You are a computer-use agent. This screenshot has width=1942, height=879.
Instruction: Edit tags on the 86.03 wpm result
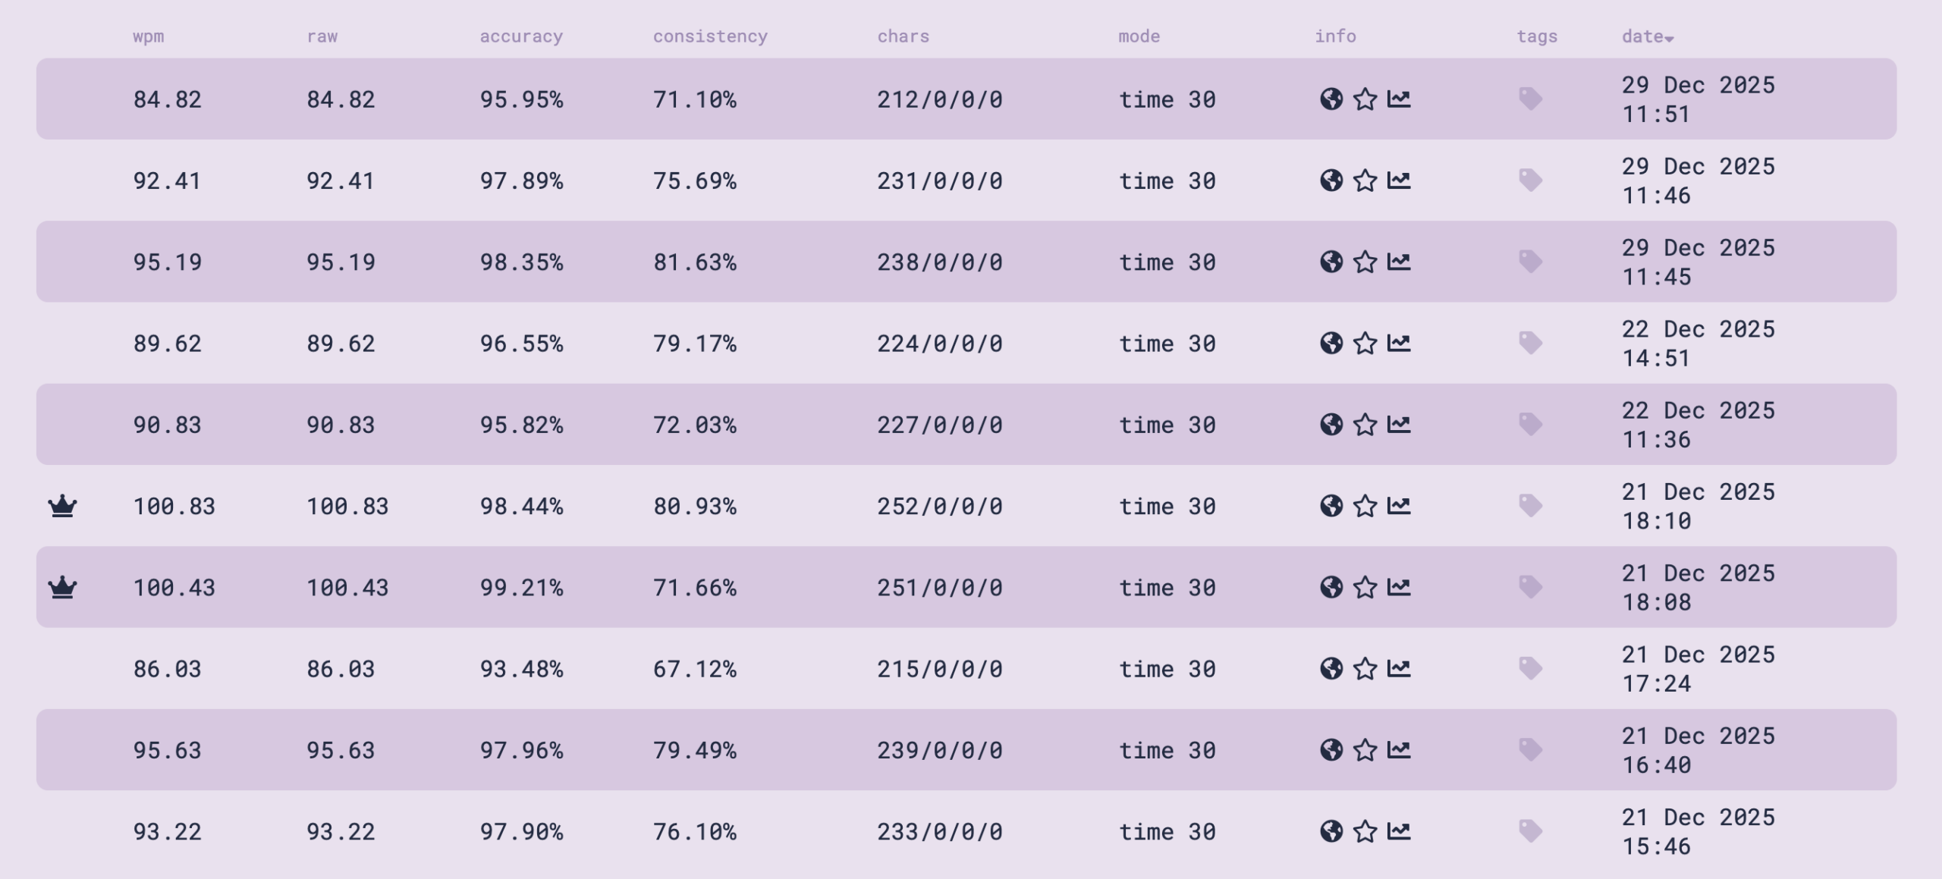point(1530,669)
